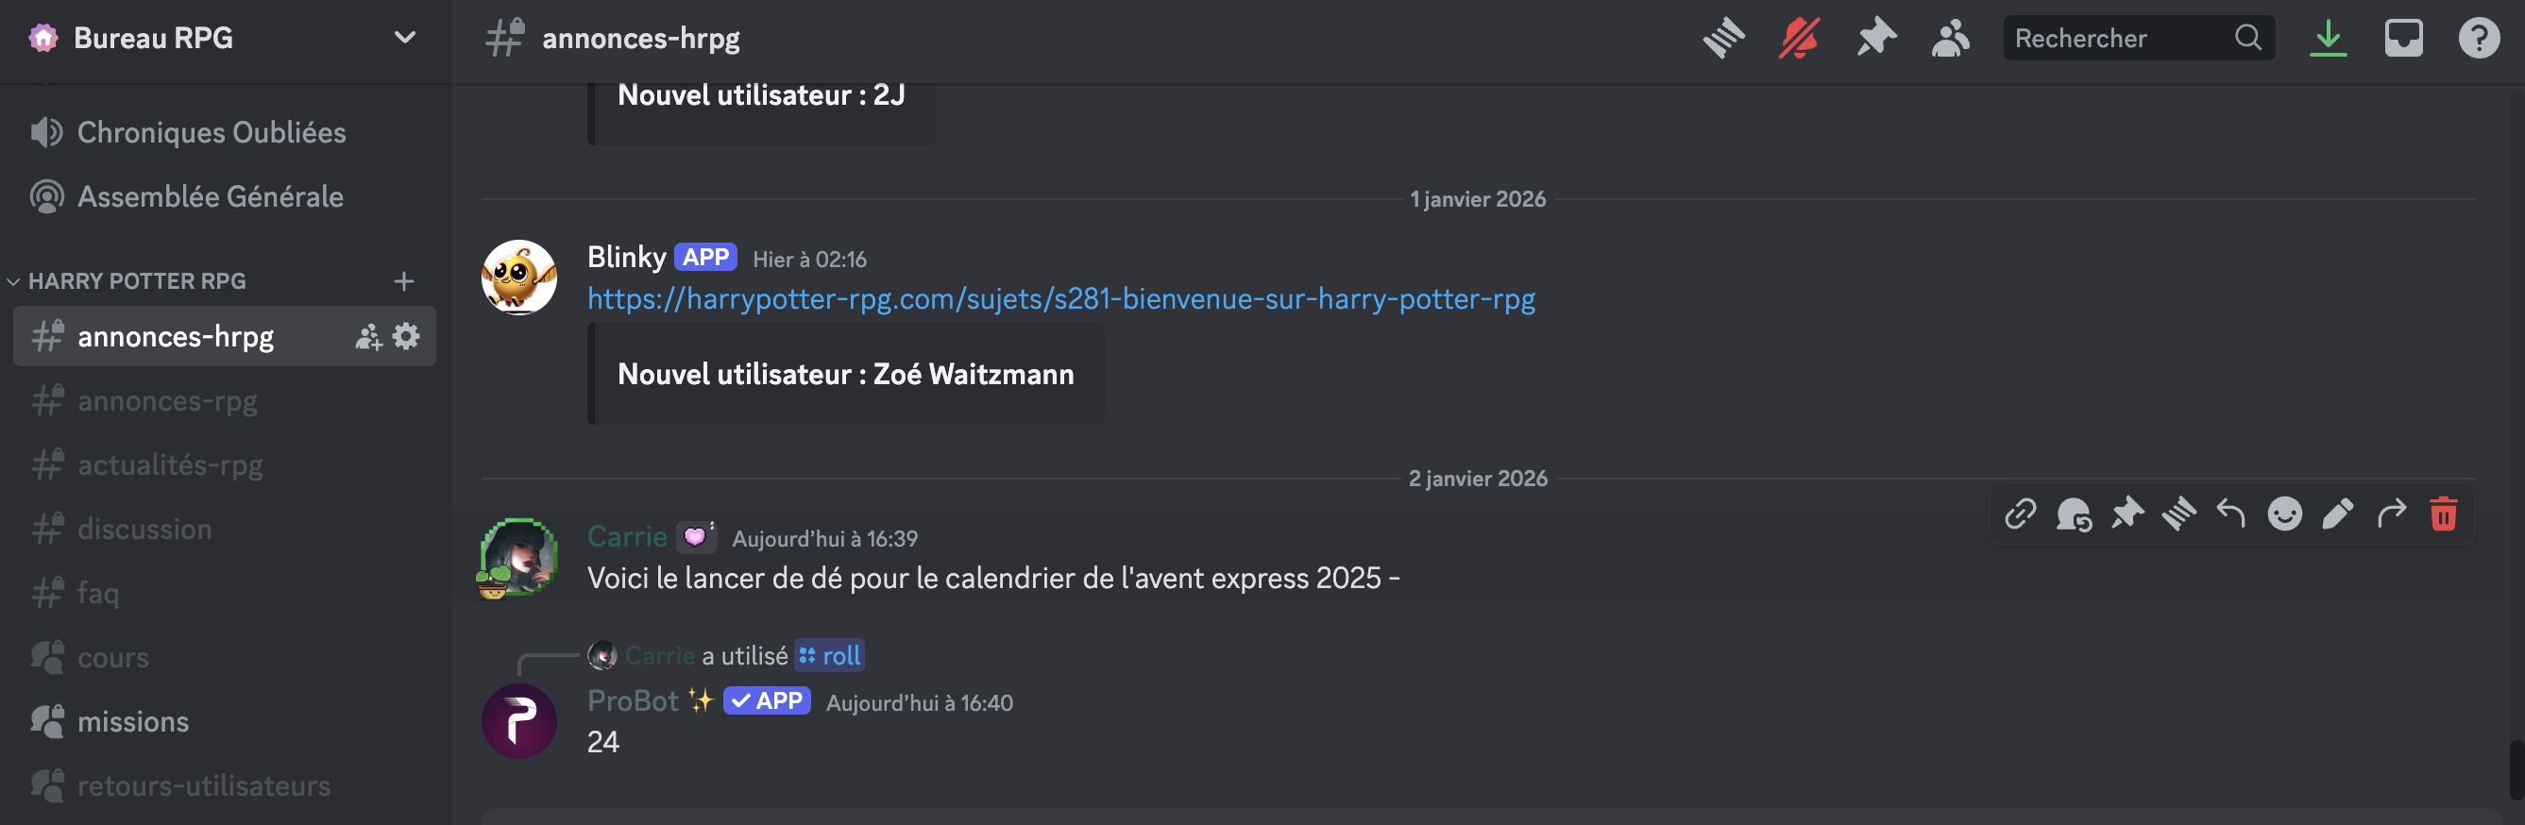Screen dimensions: 2525x825
Task: Expand the Bureau RPG server dropdown
Action: pos(404,38)
